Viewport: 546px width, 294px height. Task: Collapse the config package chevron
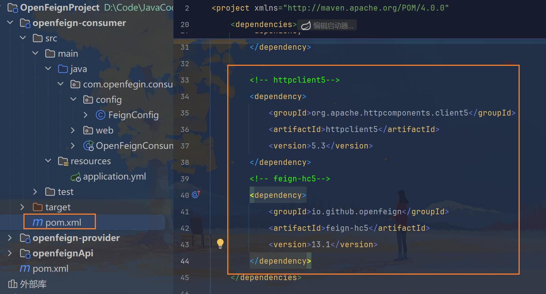(x=73, y=100)
